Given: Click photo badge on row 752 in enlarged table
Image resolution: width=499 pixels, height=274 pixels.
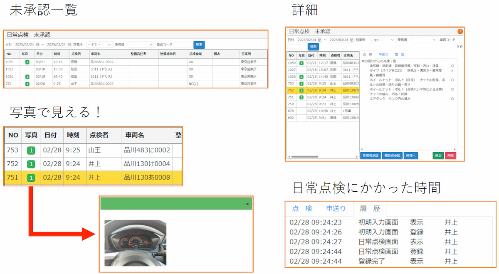Looking at the screenshot, I should [30, 164].
